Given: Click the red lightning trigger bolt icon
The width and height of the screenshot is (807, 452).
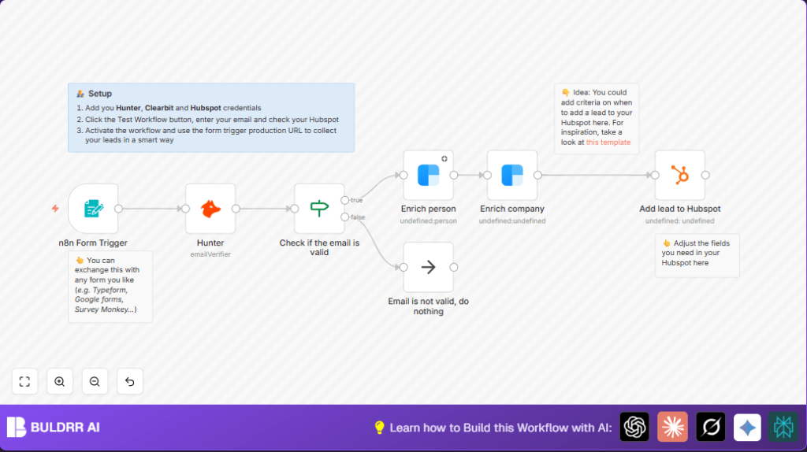Looking at the screenshot, I should click(55, 208).
